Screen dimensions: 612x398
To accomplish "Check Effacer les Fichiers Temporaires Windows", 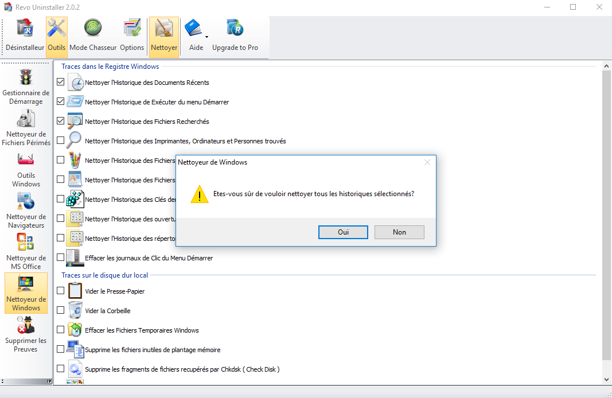I will click(60, 330).
